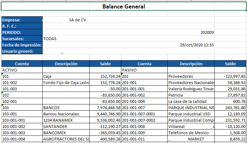This screenshot has height=143, width=247.
Task: Click Telefonos de Mexico cell
Action: 191,133
